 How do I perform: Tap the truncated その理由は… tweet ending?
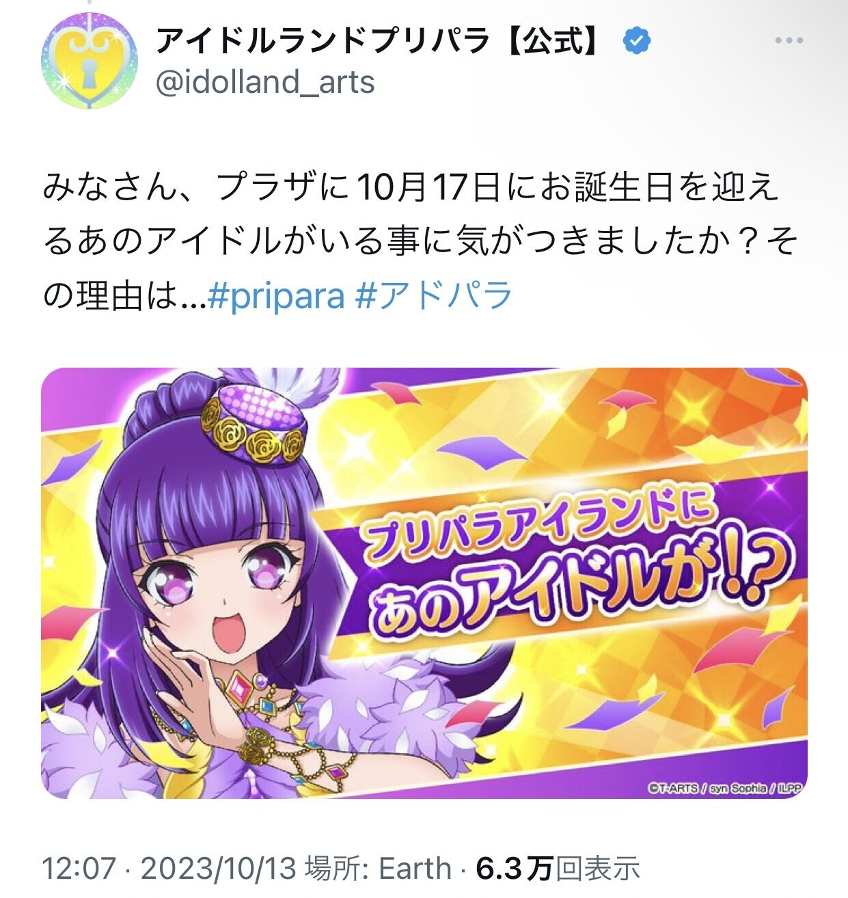click(123, 297)
